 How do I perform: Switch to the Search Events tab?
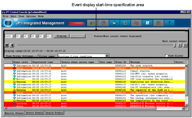click(x=54, y=113)
